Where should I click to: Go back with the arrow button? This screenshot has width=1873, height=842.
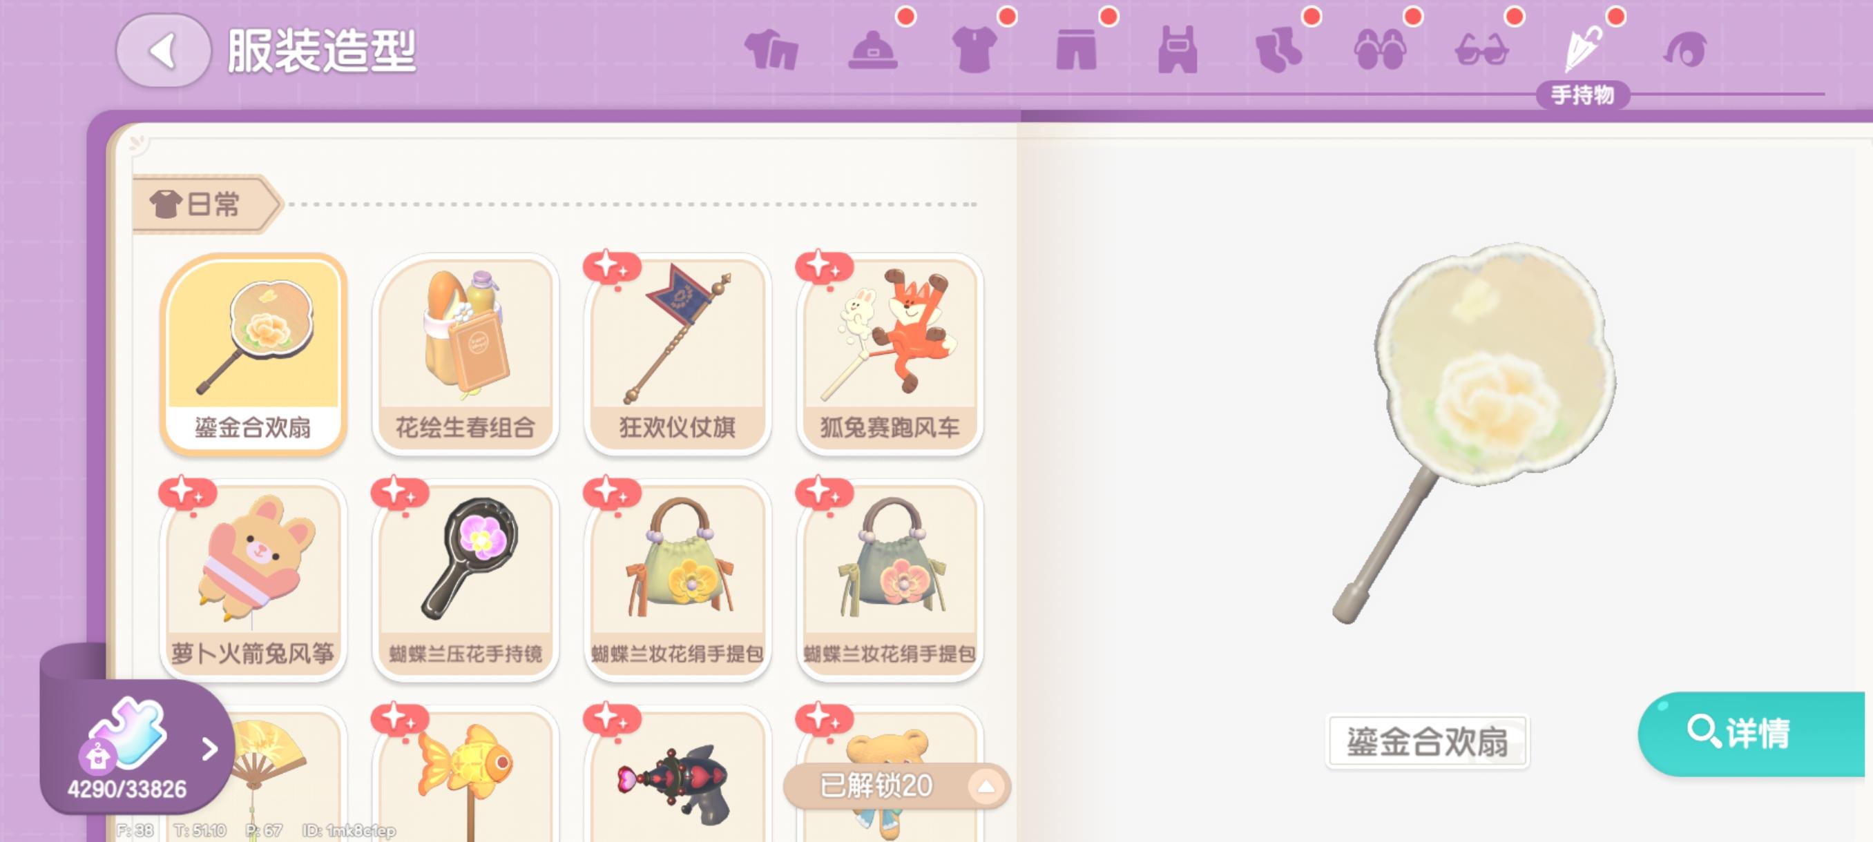click(164, 51)
